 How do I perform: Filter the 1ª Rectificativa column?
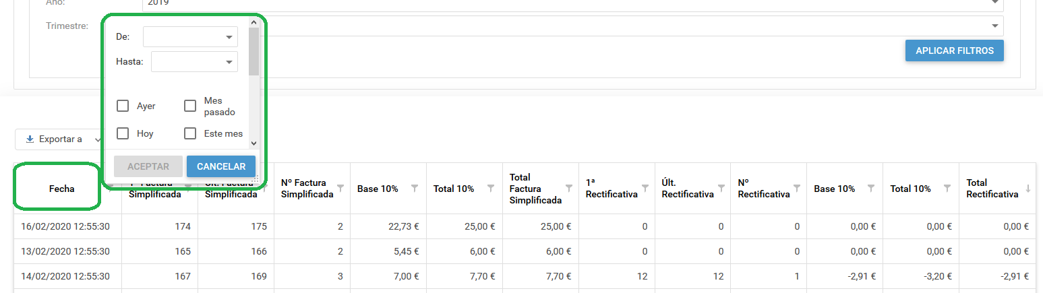(x=645, y=188)
